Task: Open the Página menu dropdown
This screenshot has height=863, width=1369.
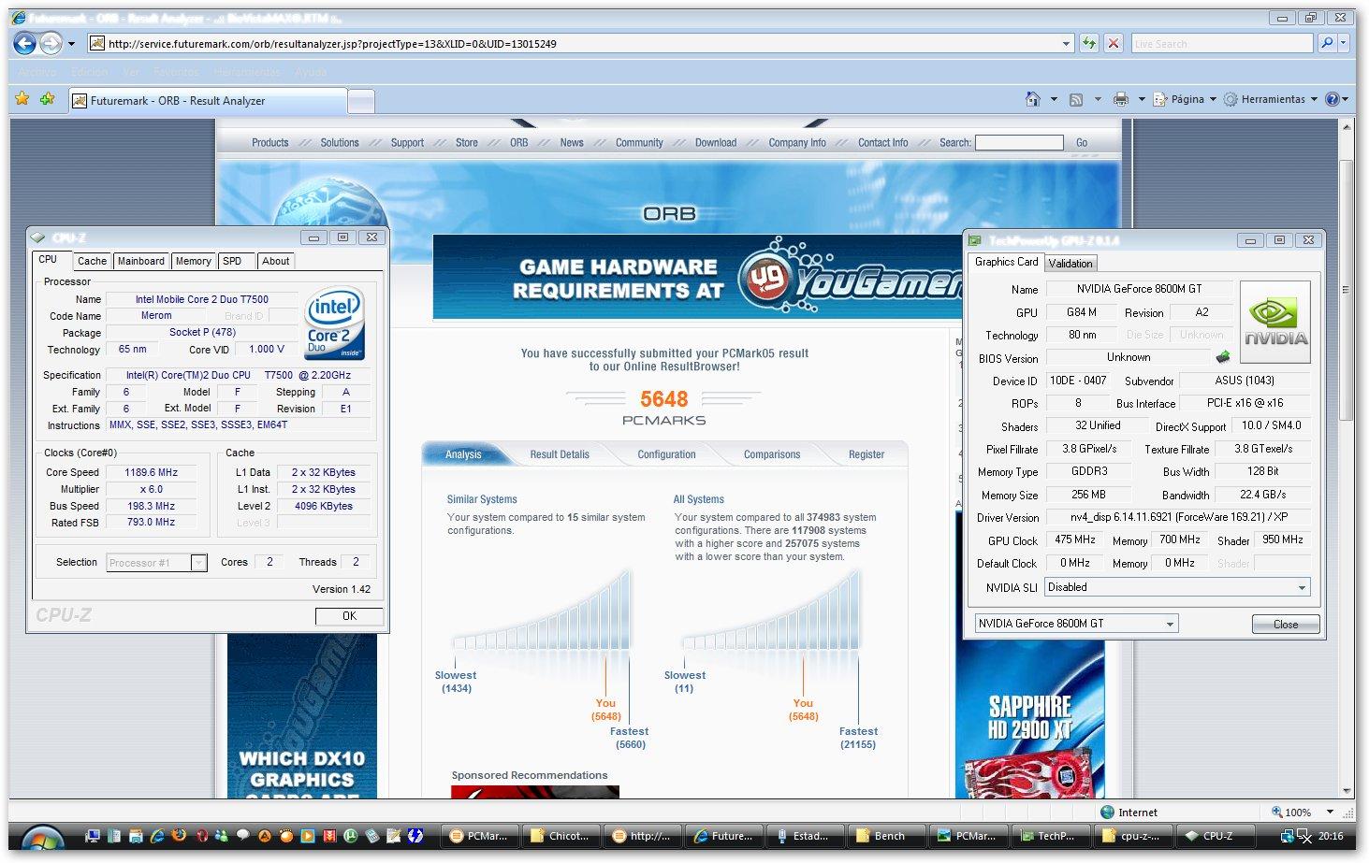Action: [1185, 99]
